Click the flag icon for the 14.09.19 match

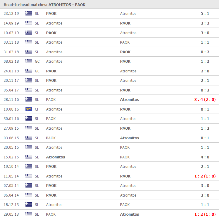pos(29,23)
